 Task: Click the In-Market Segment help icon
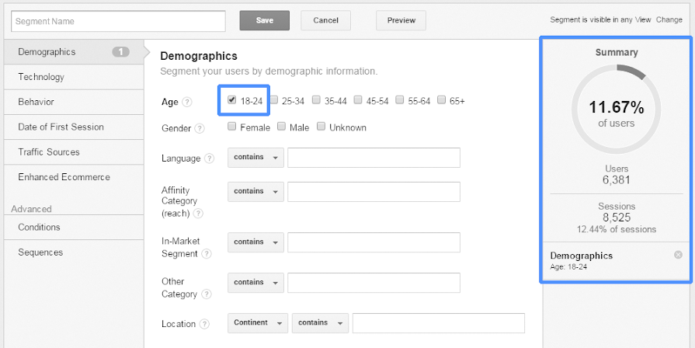pos(206,254)
